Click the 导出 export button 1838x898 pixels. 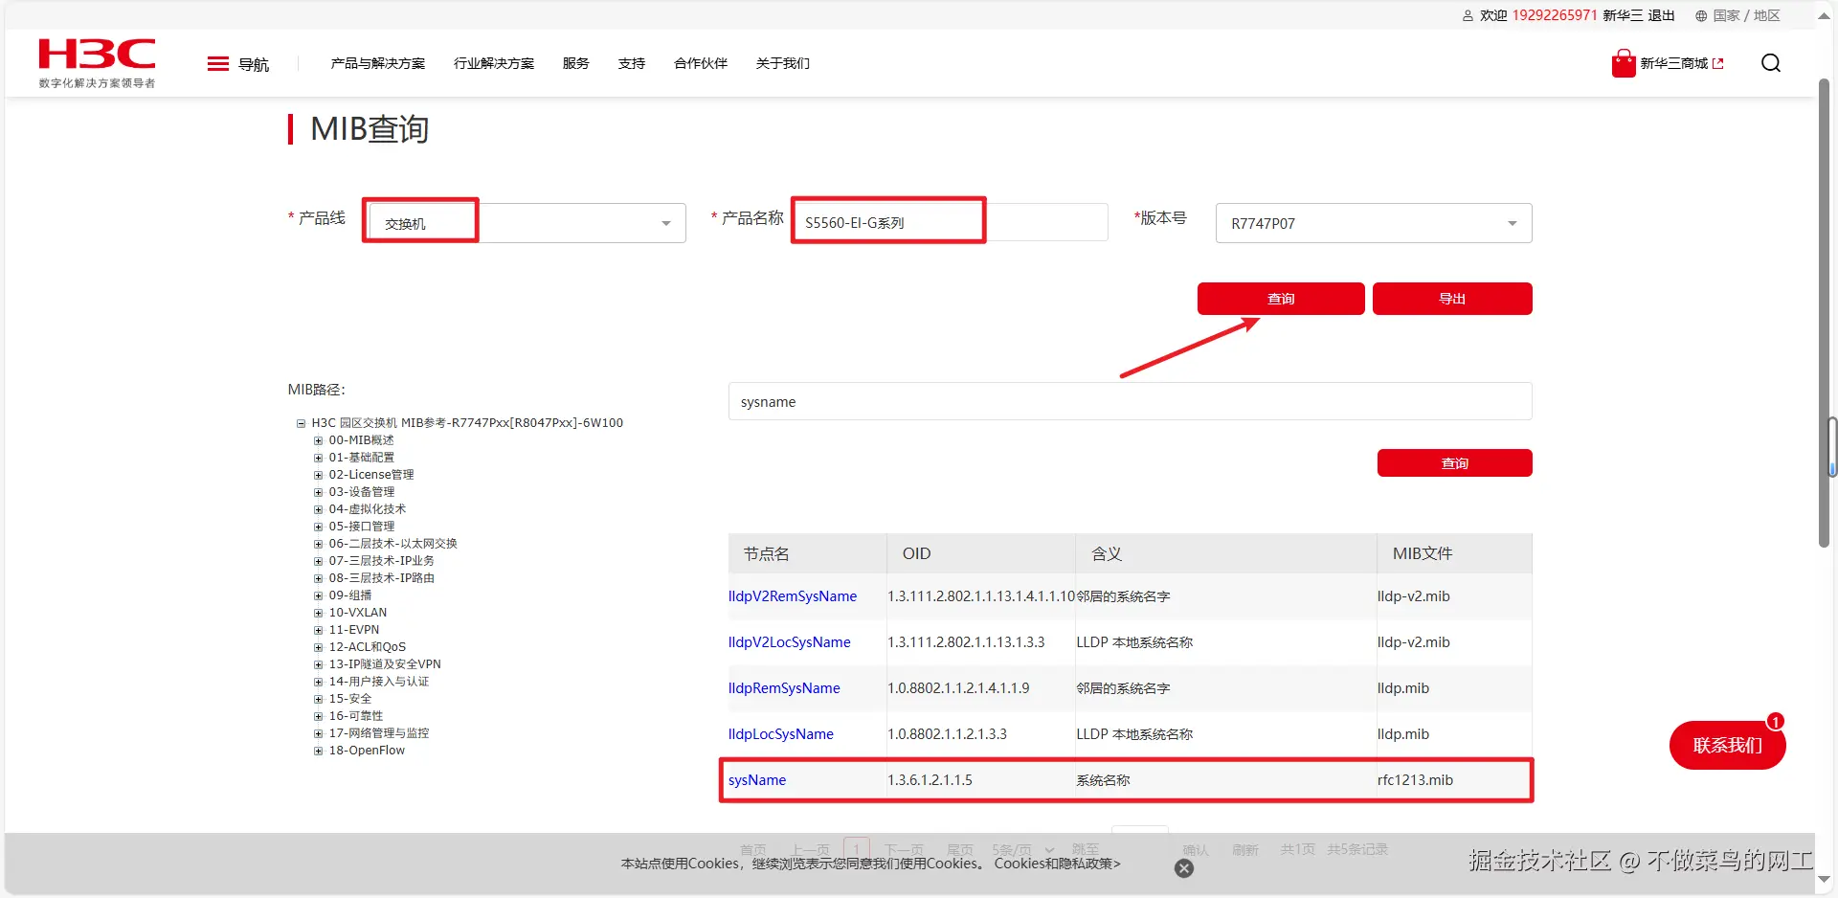(1452, 299)
